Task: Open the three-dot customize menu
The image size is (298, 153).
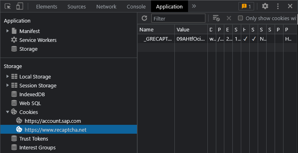Action: click(x=278, y=6)
